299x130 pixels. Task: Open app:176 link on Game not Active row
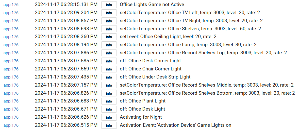11,5
